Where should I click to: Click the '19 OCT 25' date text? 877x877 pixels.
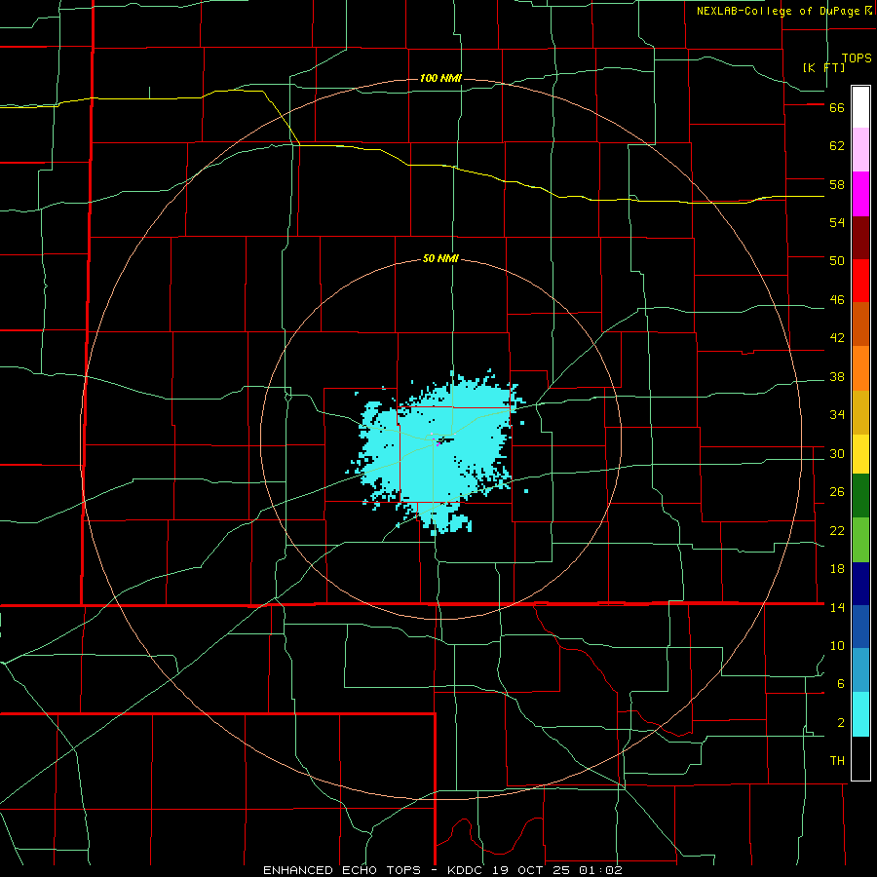tap(531, 870)
